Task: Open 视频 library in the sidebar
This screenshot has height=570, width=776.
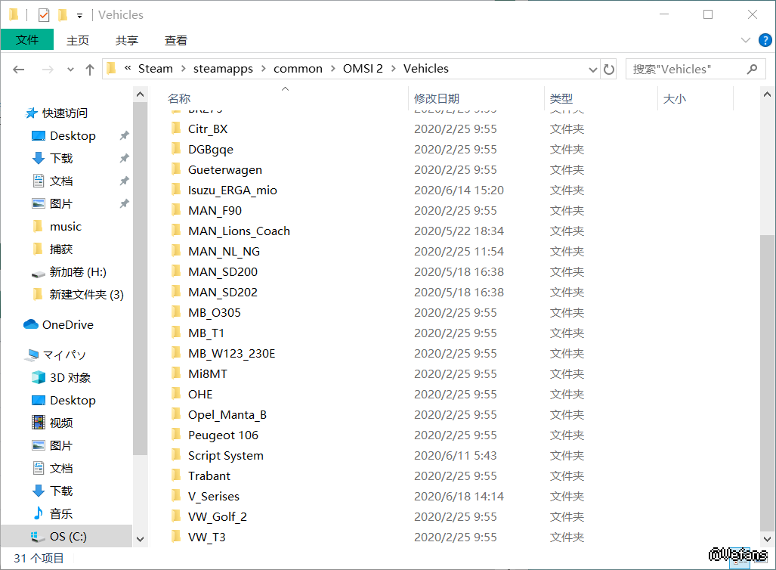Action: (61, 423)
